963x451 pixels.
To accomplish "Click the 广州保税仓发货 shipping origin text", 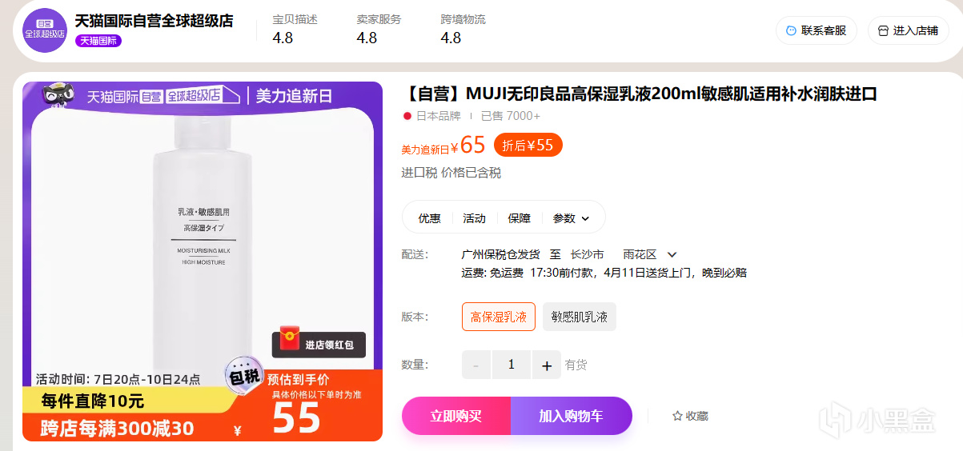I will [500, 254].
